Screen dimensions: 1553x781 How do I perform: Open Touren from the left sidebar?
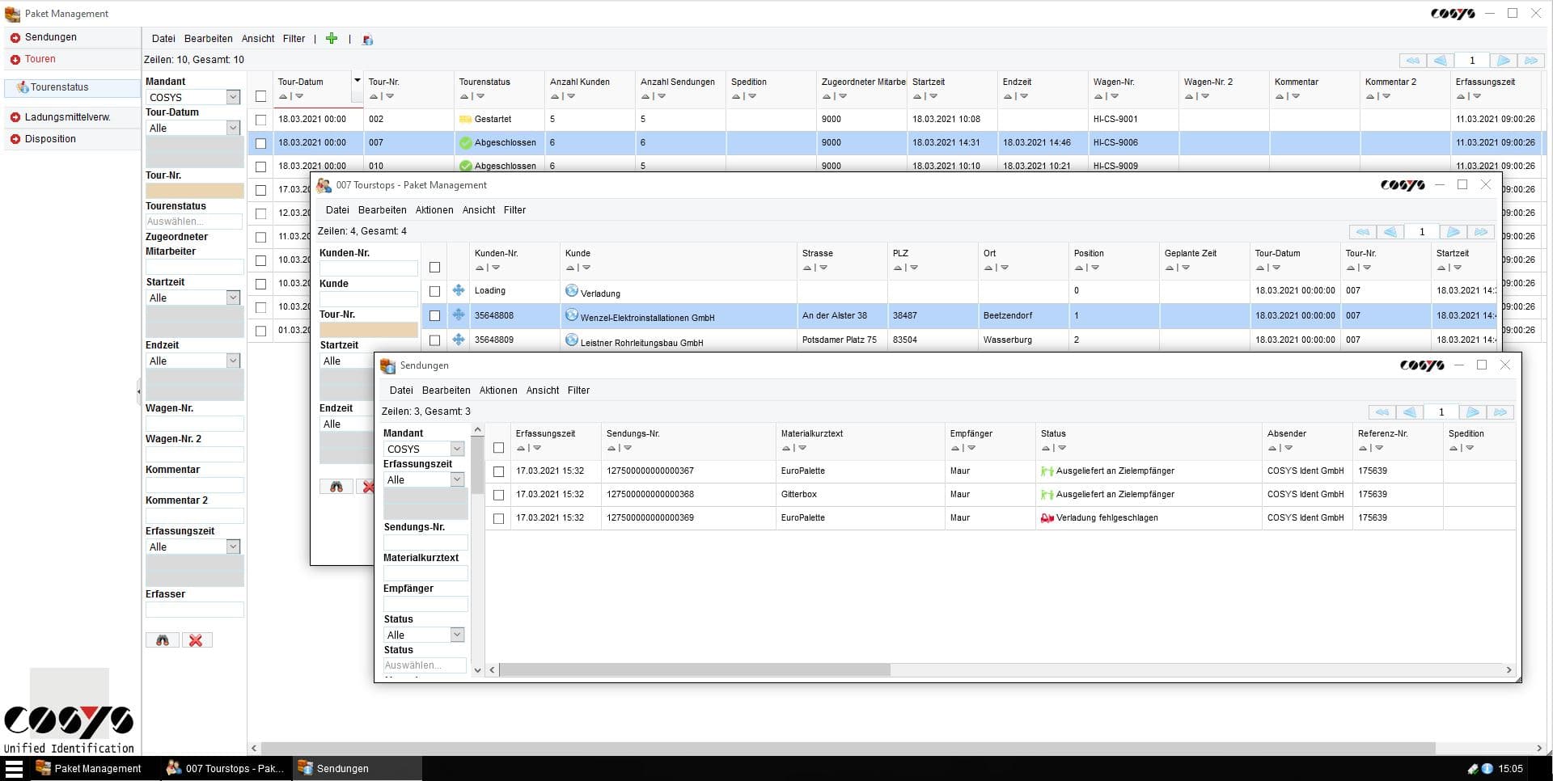[x=40, y=58]
